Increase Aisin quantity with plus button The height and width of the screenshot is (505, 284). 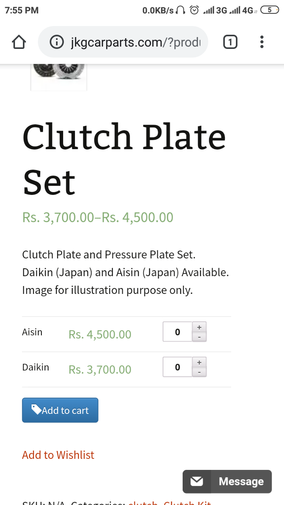click(199, 327)
